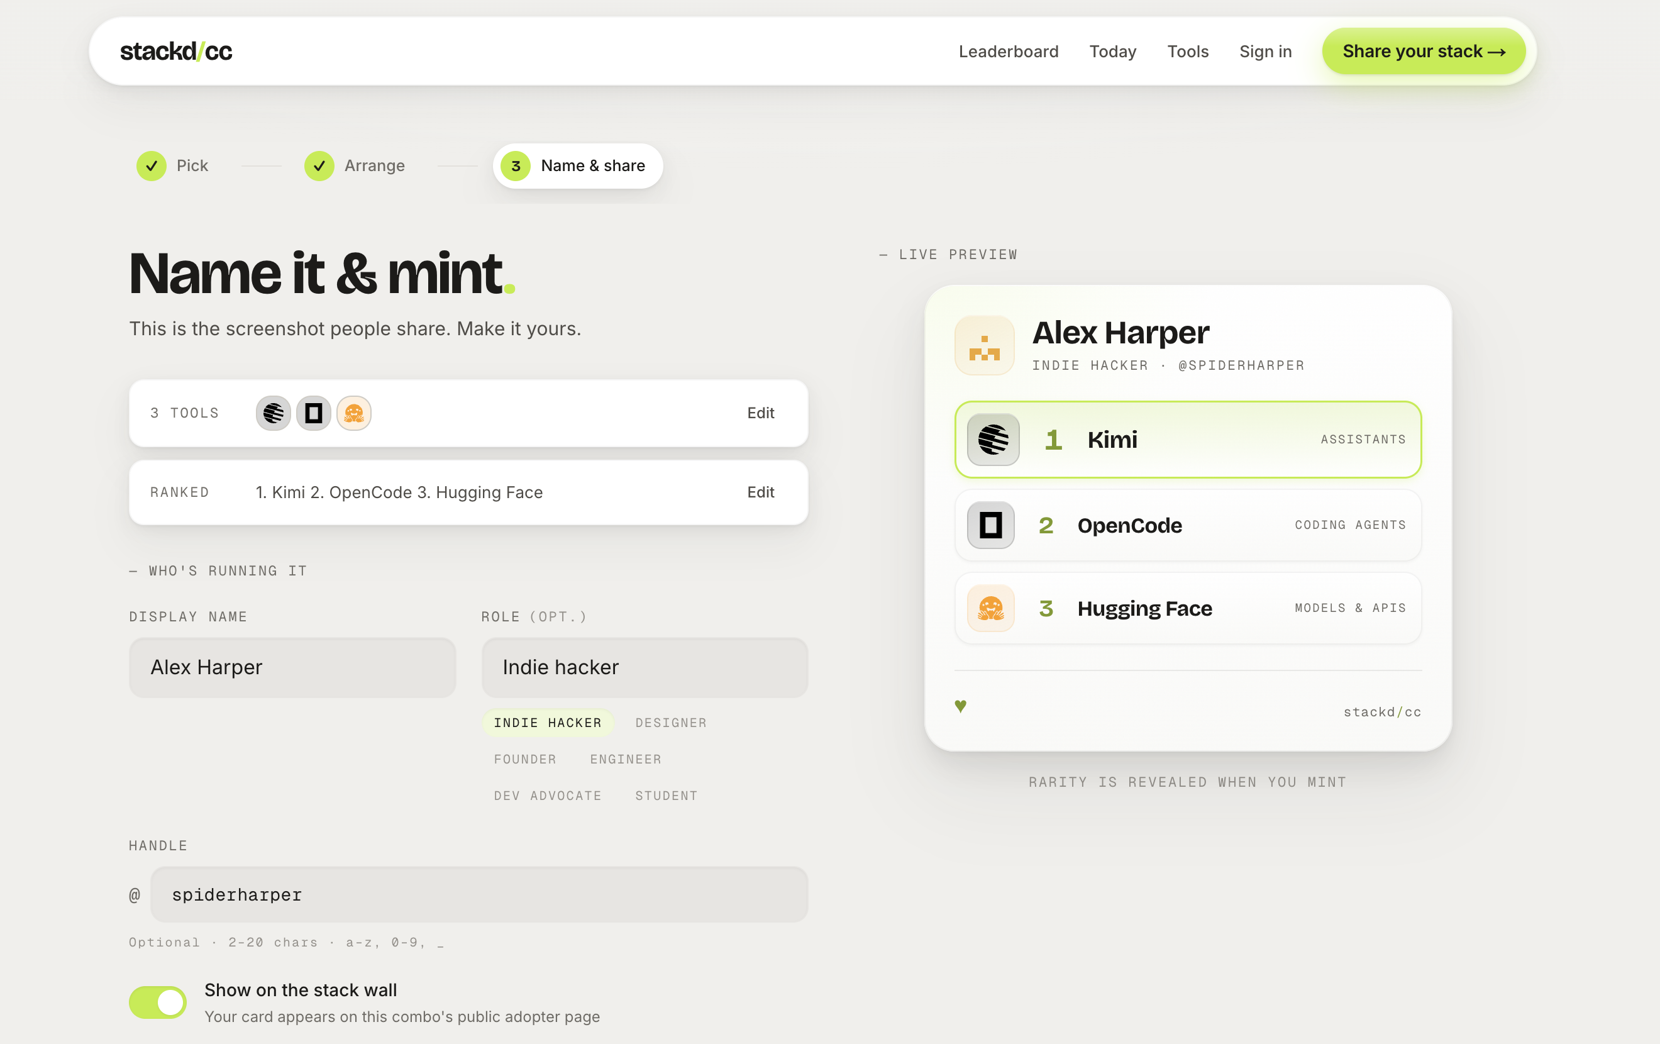Screen dimensions: 1660x1044
Task: Click the CODING AGENTS category label
Action: click(1349, 524)
